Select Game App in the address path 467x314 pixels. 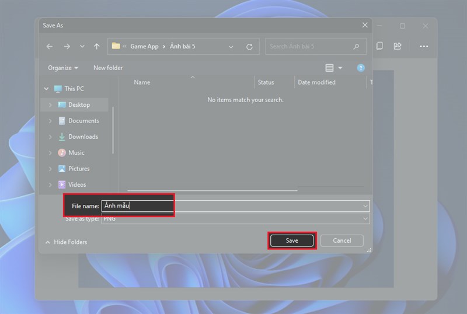144,47
